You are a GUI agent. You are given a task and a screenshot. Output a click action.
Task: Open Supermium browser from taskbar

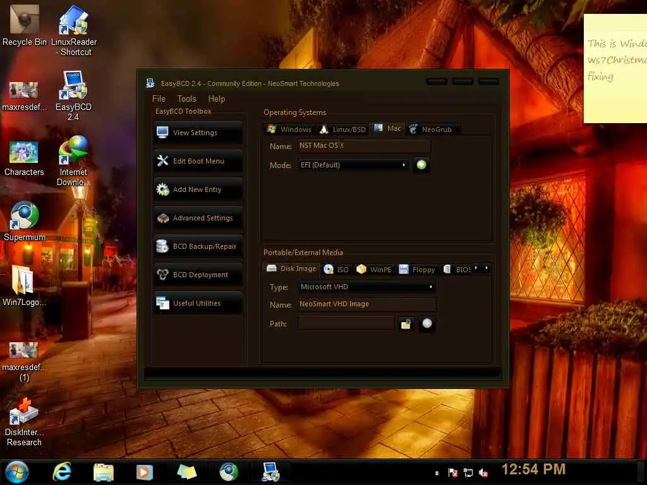coord(229,472)
